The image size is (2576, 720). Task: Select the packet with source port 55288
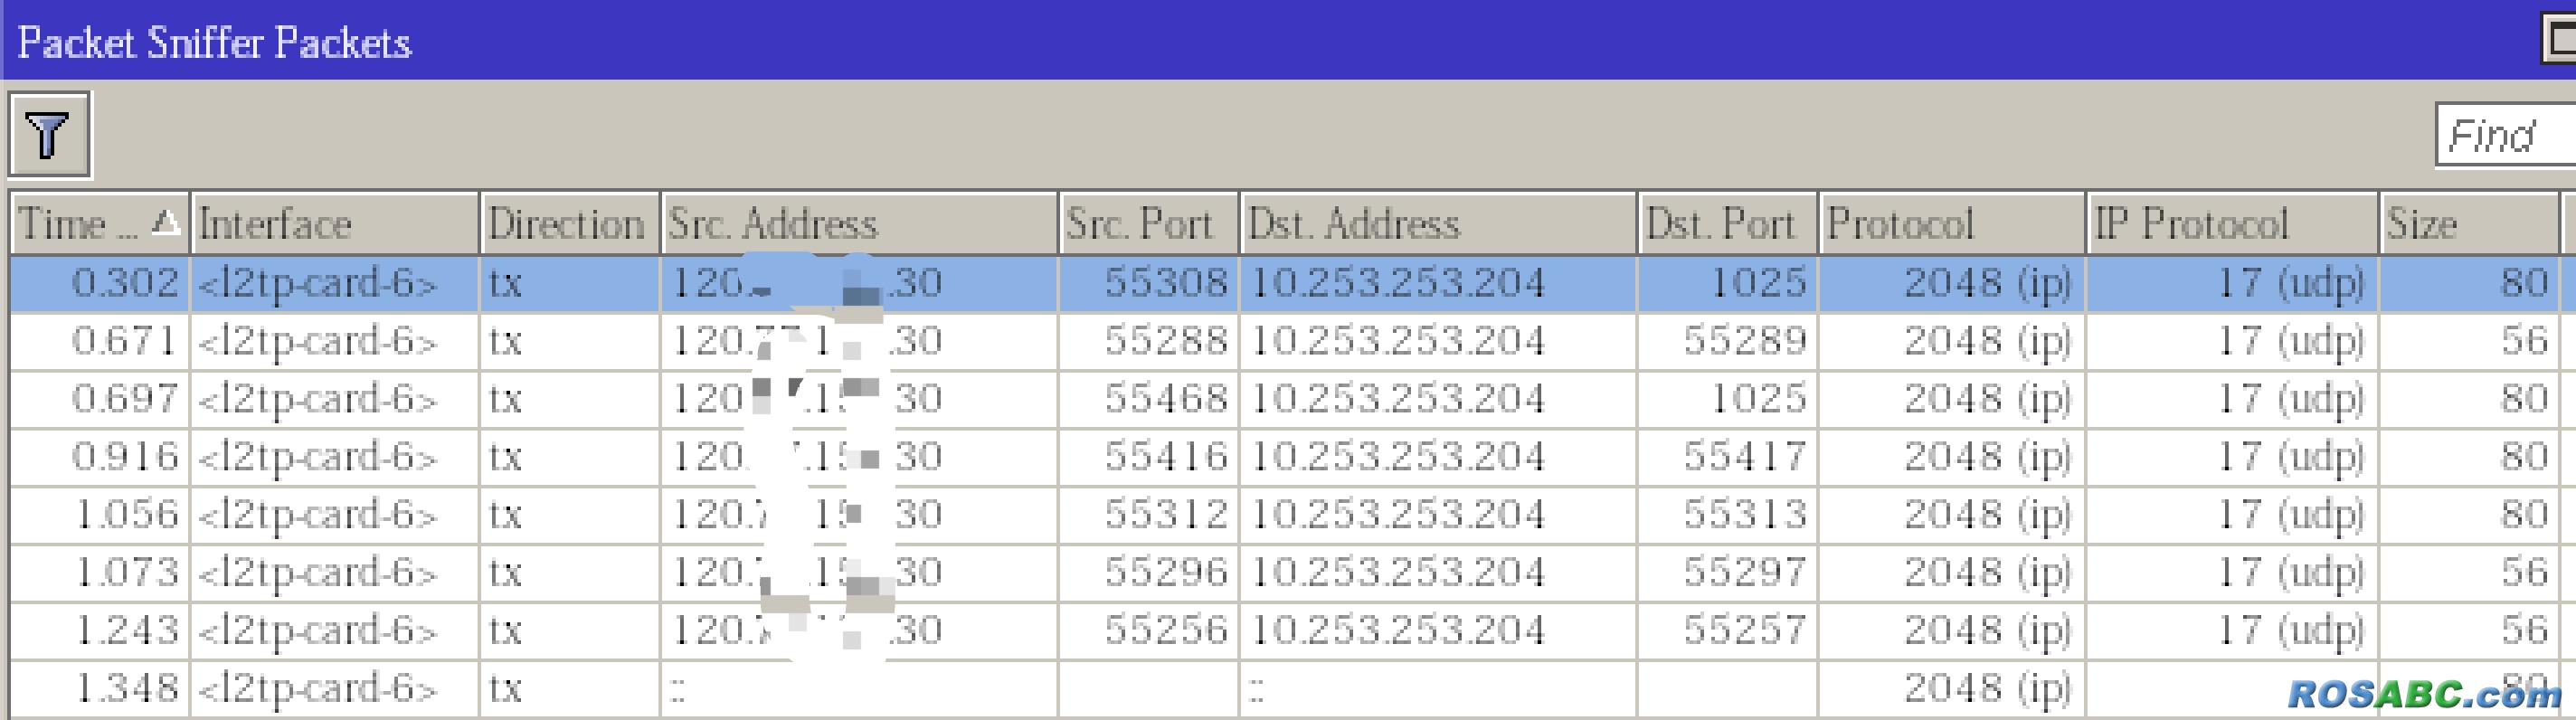(x=1285, y=342)
